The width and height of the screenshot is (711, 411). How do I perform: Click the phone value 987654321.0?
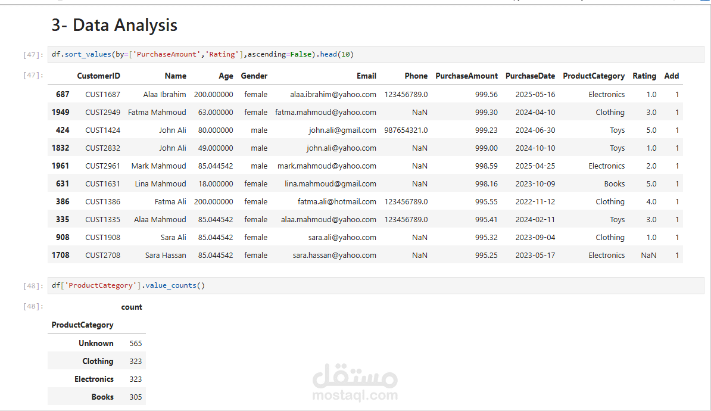pos(406,130)
